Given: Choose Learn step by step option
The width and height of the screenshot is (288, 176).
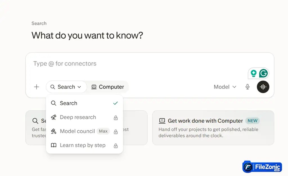Looking at the screenshot, I should (x=84, y=145).
